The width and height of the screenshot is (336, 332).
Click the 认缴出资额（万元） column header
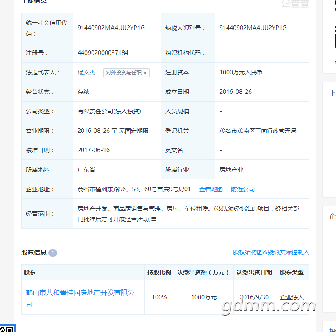(203, 272)
